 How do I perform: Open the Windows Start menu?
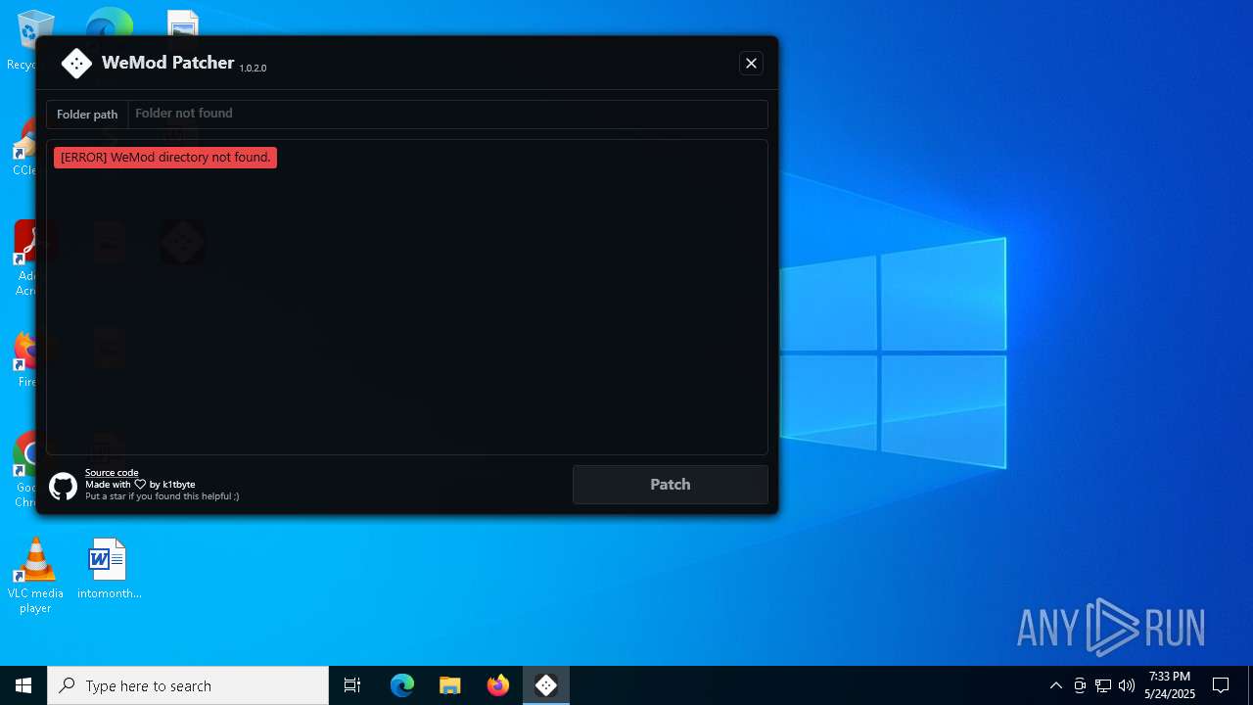point(23,685)
